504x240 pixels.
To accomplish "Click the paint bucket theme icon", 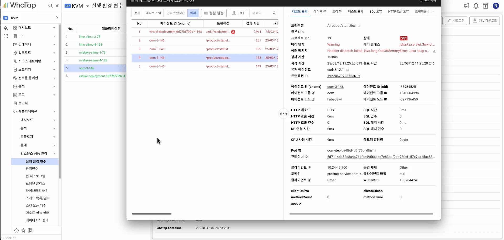I will coord(6,28).
